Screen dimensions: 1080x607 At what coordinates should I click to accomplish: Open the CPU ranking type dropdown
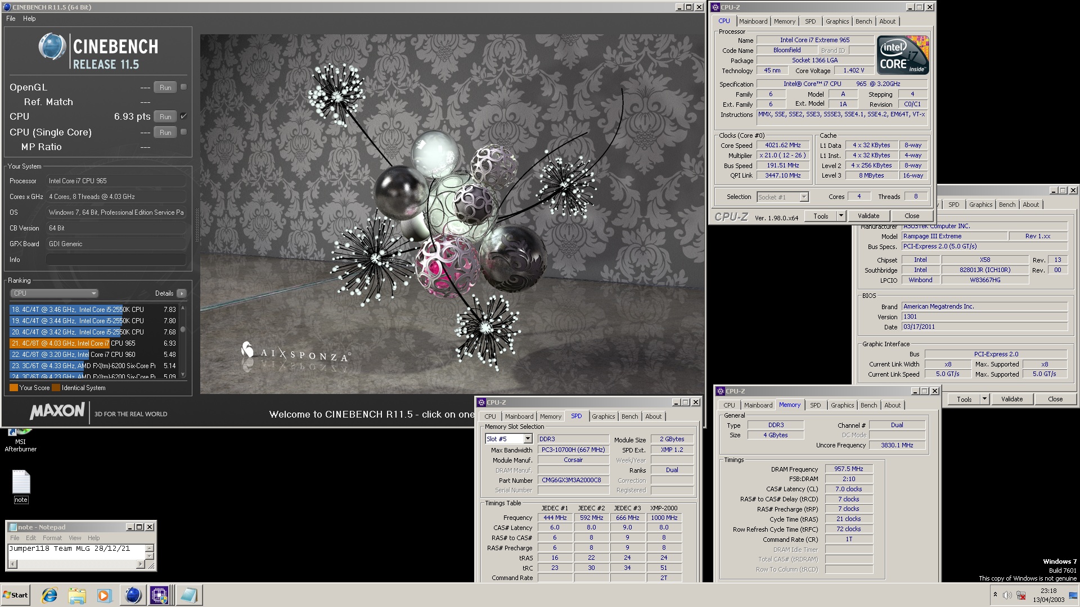tap(55, 293)
